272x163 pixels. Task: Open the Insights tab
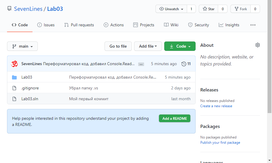(229, 25)
